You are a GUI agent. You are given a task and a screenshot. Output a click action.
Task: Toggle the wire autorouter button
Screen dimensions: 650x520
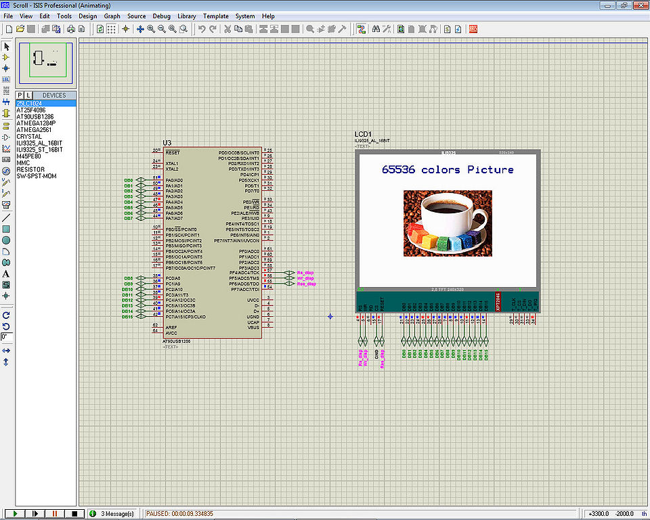point(362,29)
